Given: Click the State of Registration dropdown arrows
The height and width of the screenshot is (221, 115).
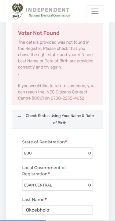Looking at the screenshot, I should point(89,153).
